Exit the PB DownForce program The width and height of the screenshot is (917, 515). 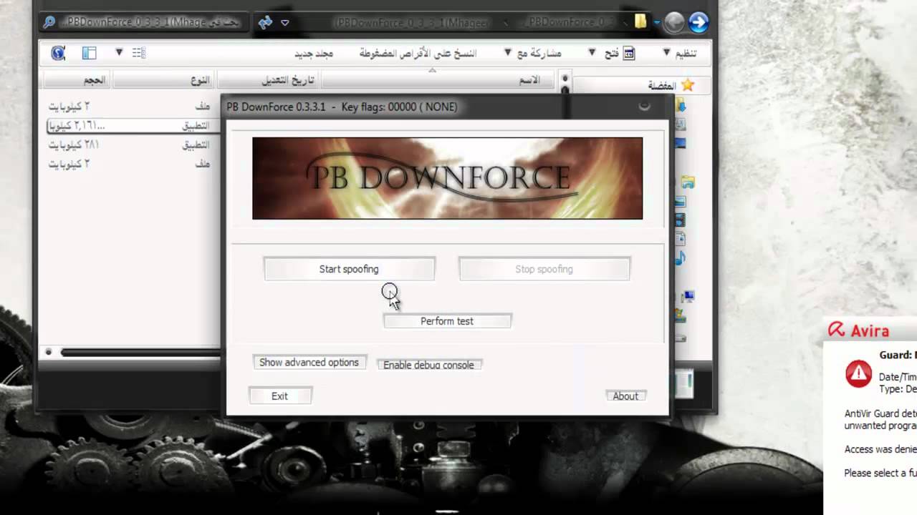280,396
